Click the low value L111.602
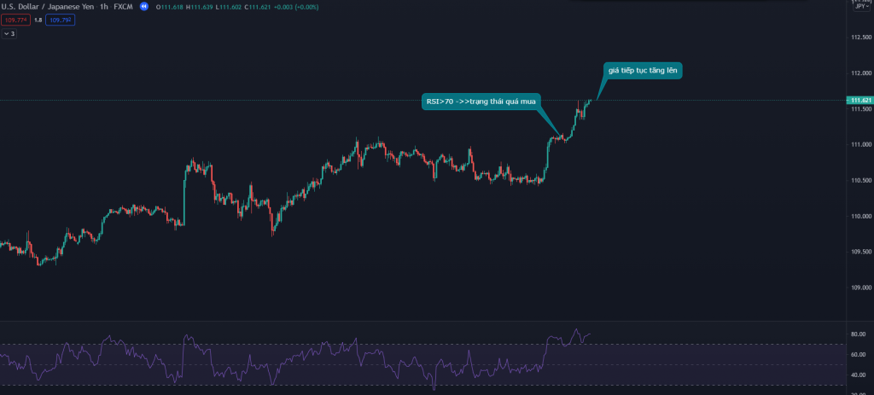This screenshot has width=874, height=395. coord(227,7)
